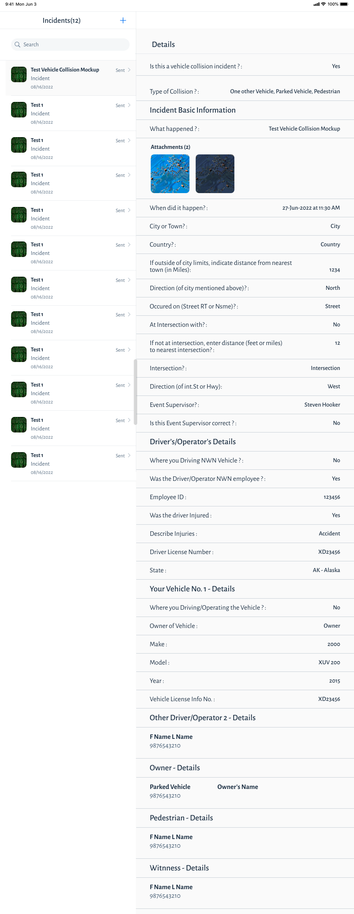354x914 pixels.
Task: Tap the thumbnail of Test Vehicle Collision Mockup
Action: (18, 74)
